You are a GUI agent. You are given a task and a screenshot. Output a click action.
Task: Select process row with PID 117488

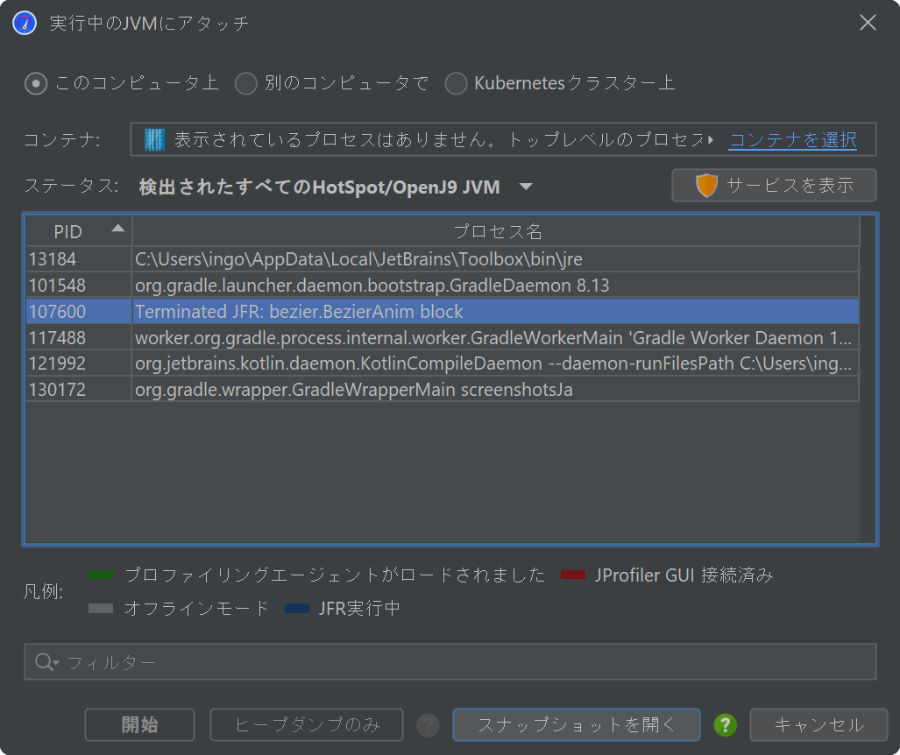[79, 337]
